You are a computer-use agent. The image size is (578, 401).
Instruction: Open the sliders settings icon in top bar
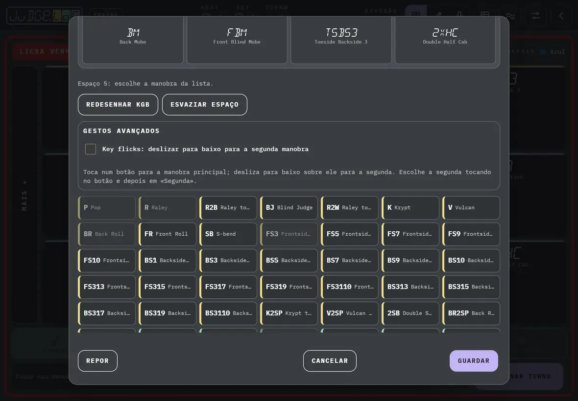pos(535,16)
